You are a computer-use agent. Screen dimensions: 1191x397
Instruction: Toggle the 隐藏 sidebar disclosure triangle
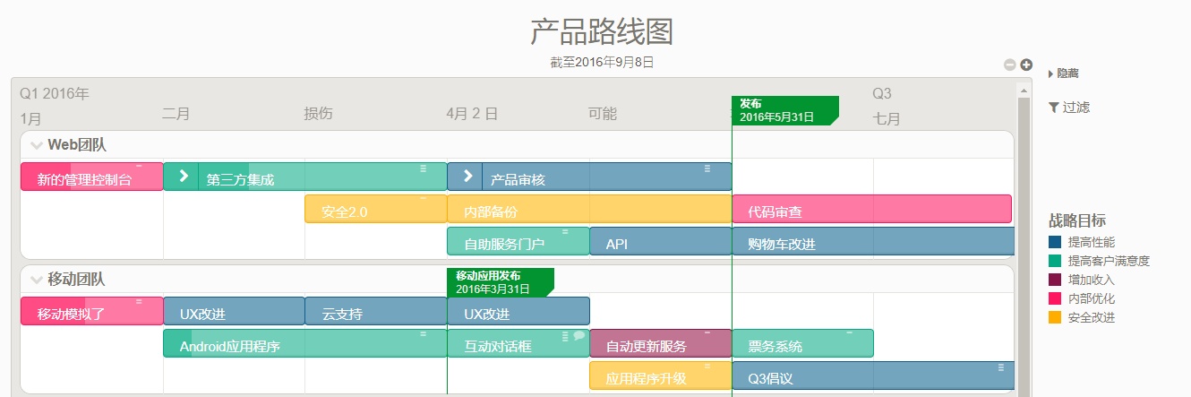[1050, 74]
